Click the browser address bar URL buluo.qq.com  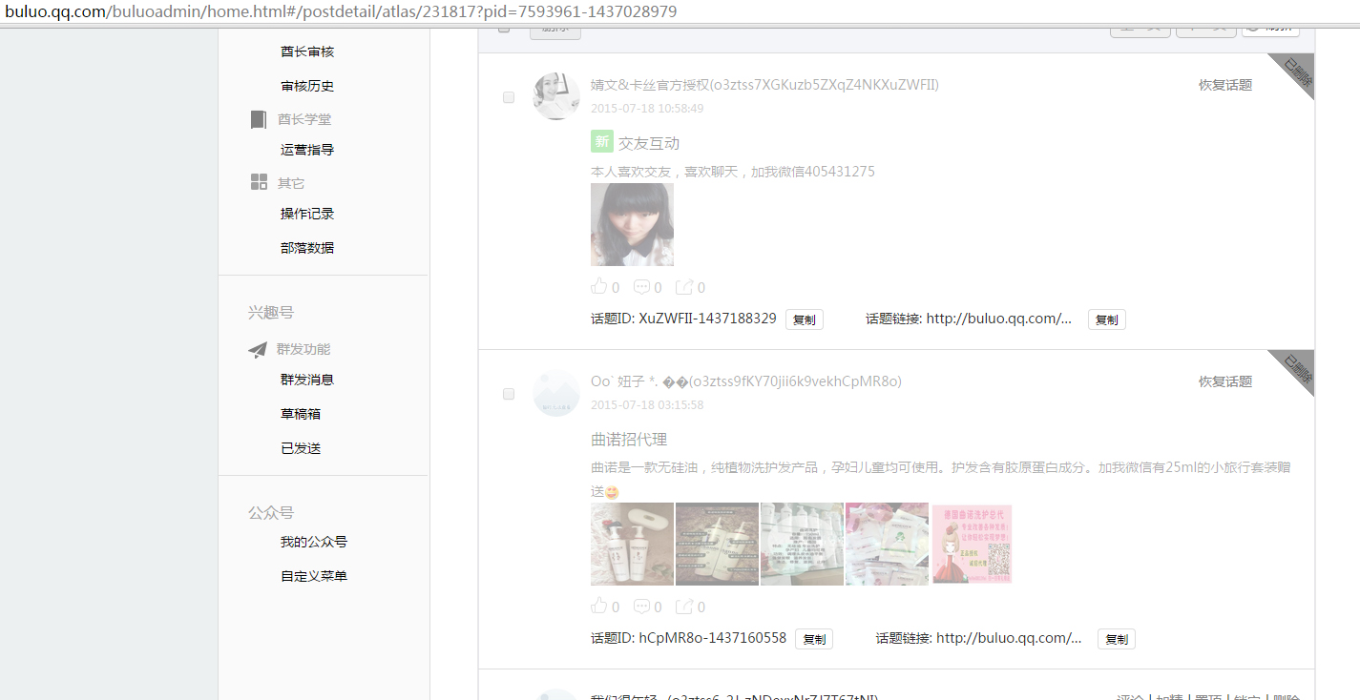click(342, 11)
